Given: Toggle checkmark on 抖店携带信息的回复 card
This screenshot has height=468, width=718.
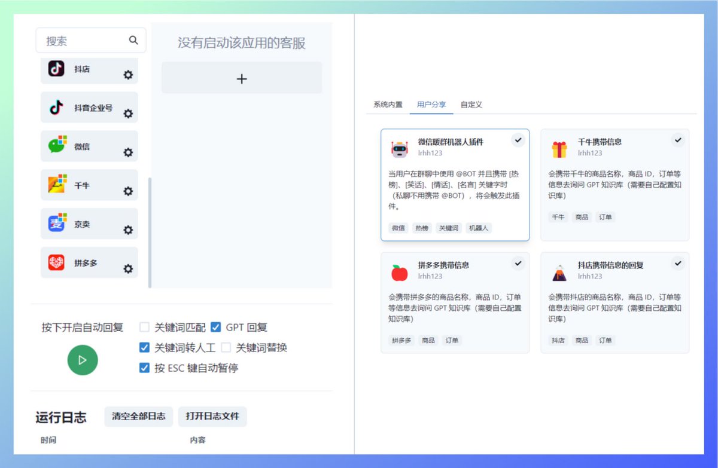Looking at the screenshot, I should click(x=678, y=263).
